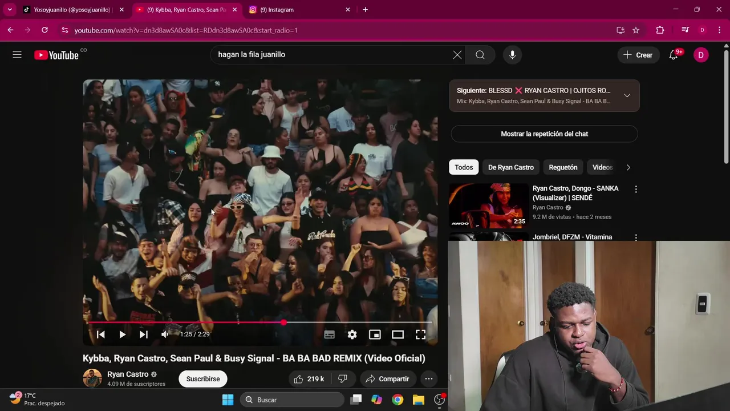Open tab search dropdown arrow
The width and height of the screenshot is (730, 411).
[x=10, y=10]
